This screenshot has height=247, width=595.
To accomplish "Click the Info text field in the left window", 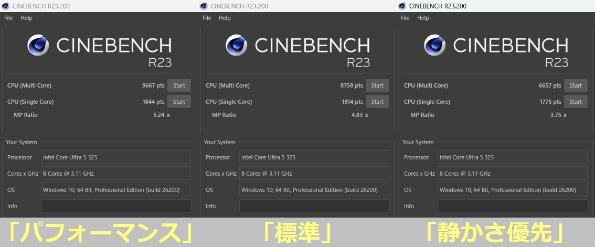I will point(115,206).
